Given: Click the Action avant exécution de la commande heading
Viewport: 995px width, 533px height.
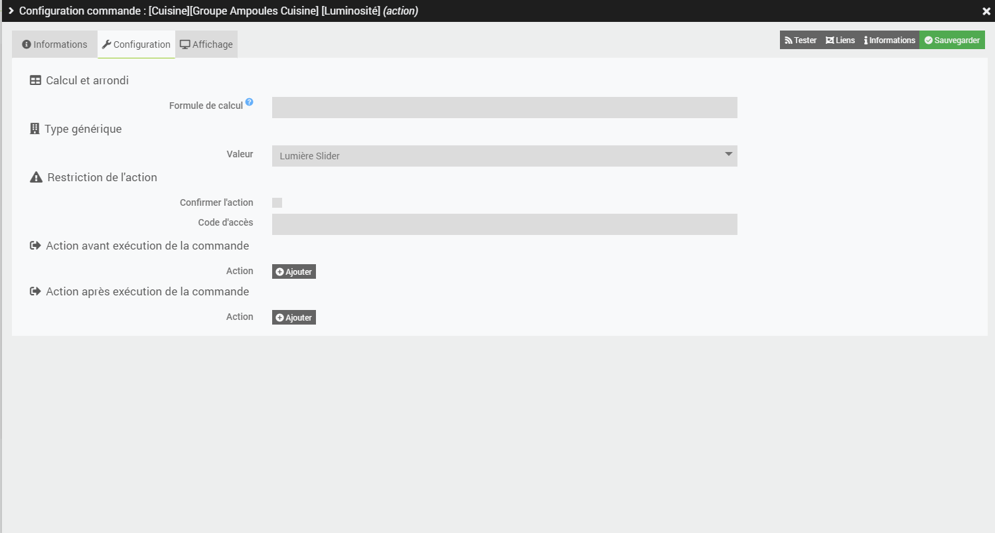Looking at the screenshot, I should coord(147,246).
